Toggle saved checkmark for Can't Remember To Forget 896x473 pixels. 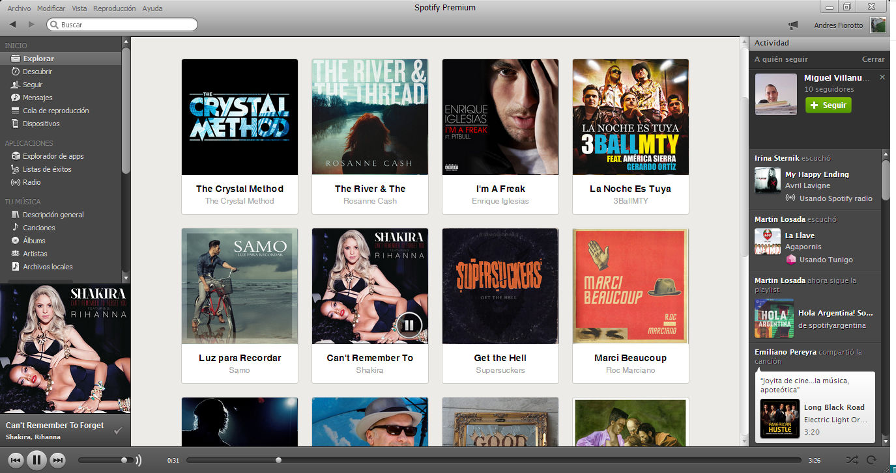click(x=118, y=430)
